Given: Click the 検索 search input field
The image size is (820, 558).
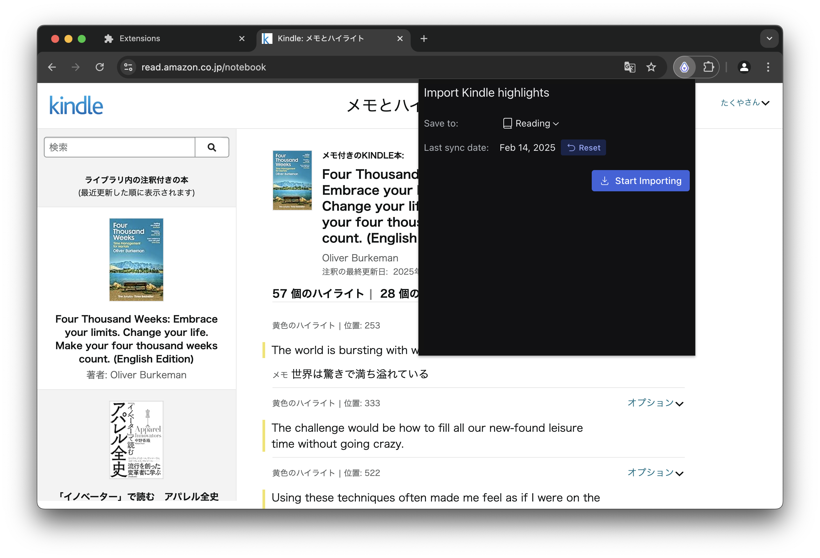Looking at the screenshot, I should (x=119, y=147).
